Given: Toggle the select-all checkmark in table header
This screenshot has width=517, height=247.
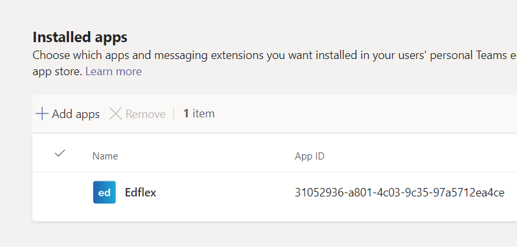Looking at the screenshot, I should tap(60, 154).
